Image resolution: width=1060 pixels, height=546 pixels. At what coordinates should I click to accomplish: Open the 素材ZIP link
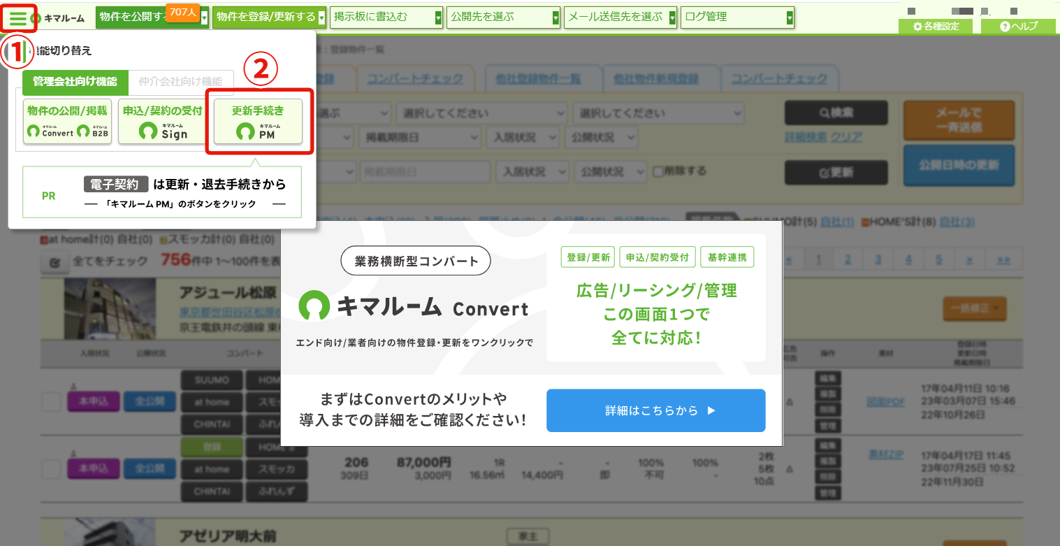(x=885, y=454)
